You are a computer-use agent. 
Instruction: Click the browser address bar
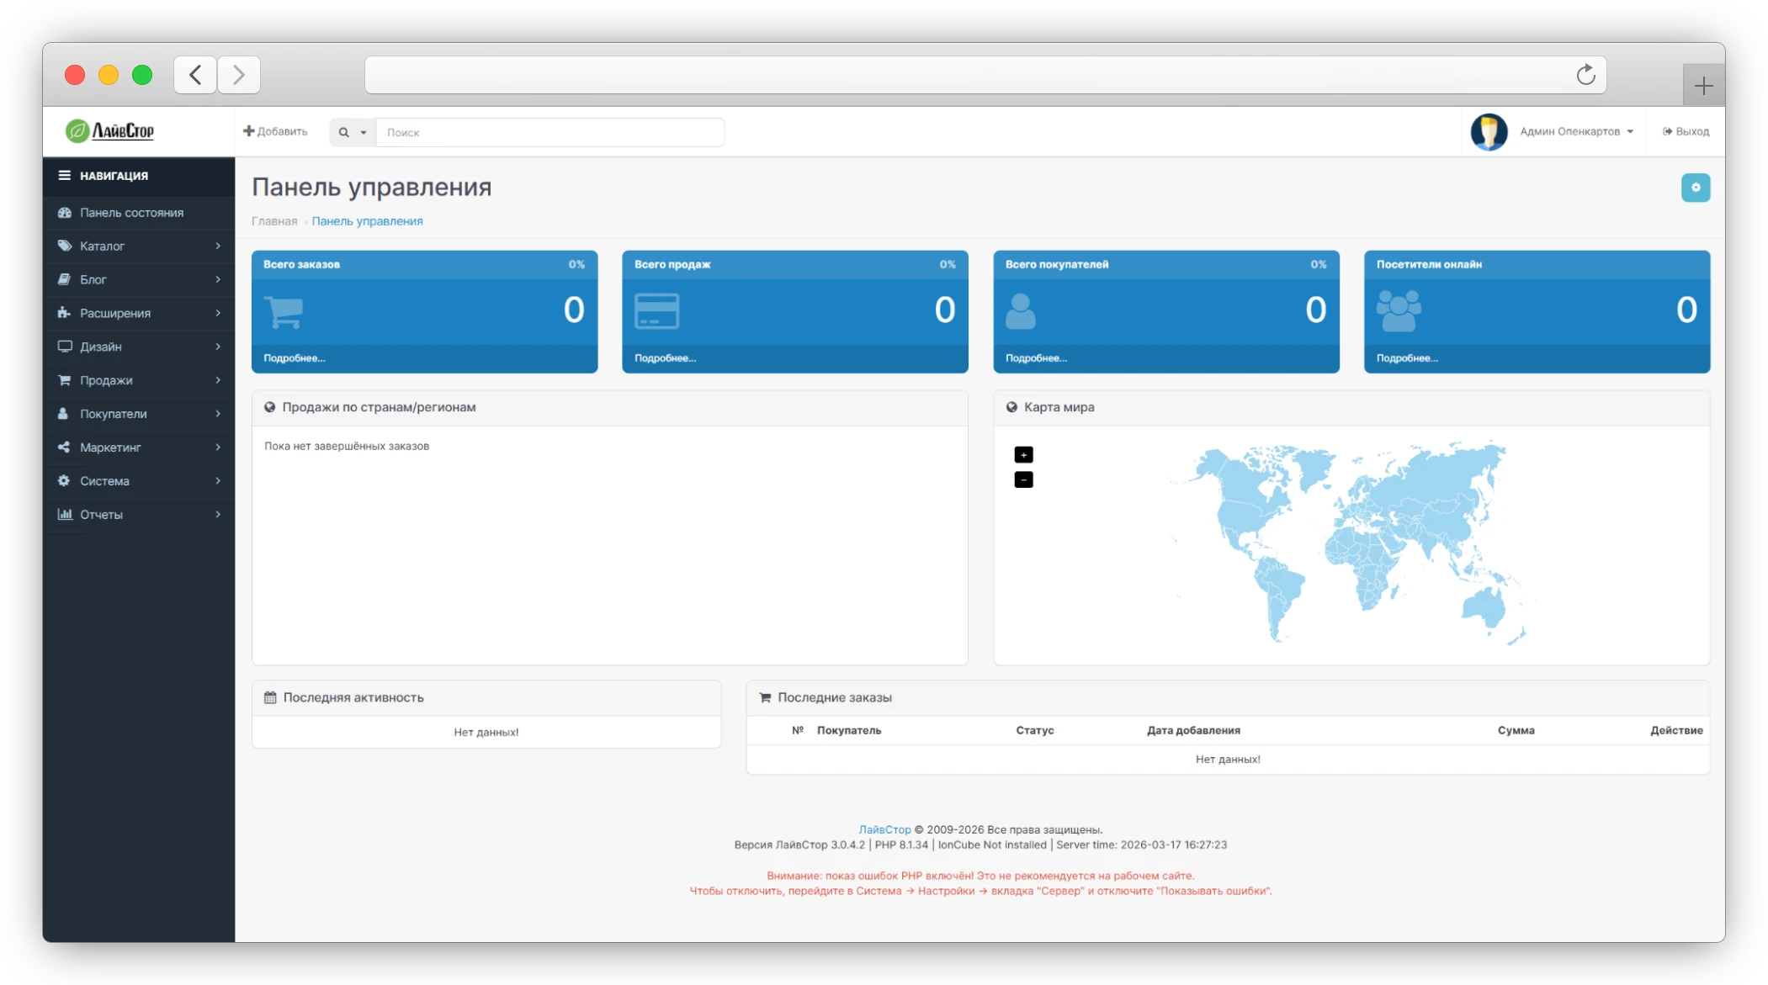coord(985,75)
